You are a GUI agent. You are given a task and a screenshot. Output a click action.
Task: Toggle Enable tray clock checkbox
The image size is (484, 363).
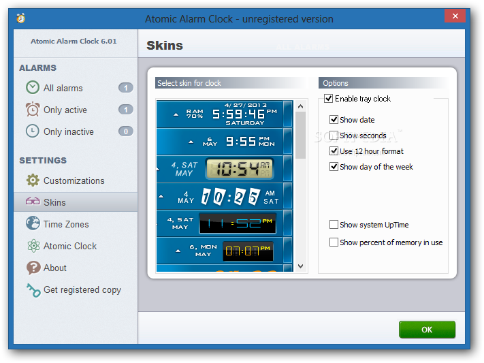(328, 99)
